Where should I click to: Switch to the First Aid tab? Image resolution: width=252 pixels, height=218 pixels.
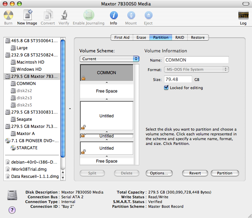point(122,37)
